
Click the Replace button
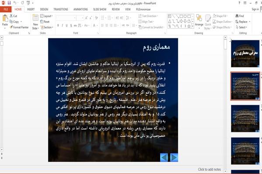click(x=243, y=22)
